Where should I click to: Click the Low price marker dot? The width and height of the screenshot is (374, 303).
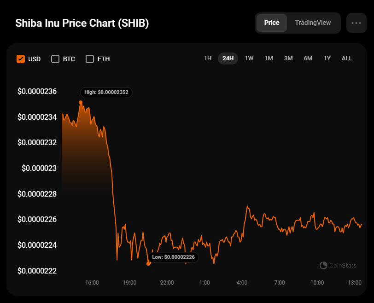point(148,264)
